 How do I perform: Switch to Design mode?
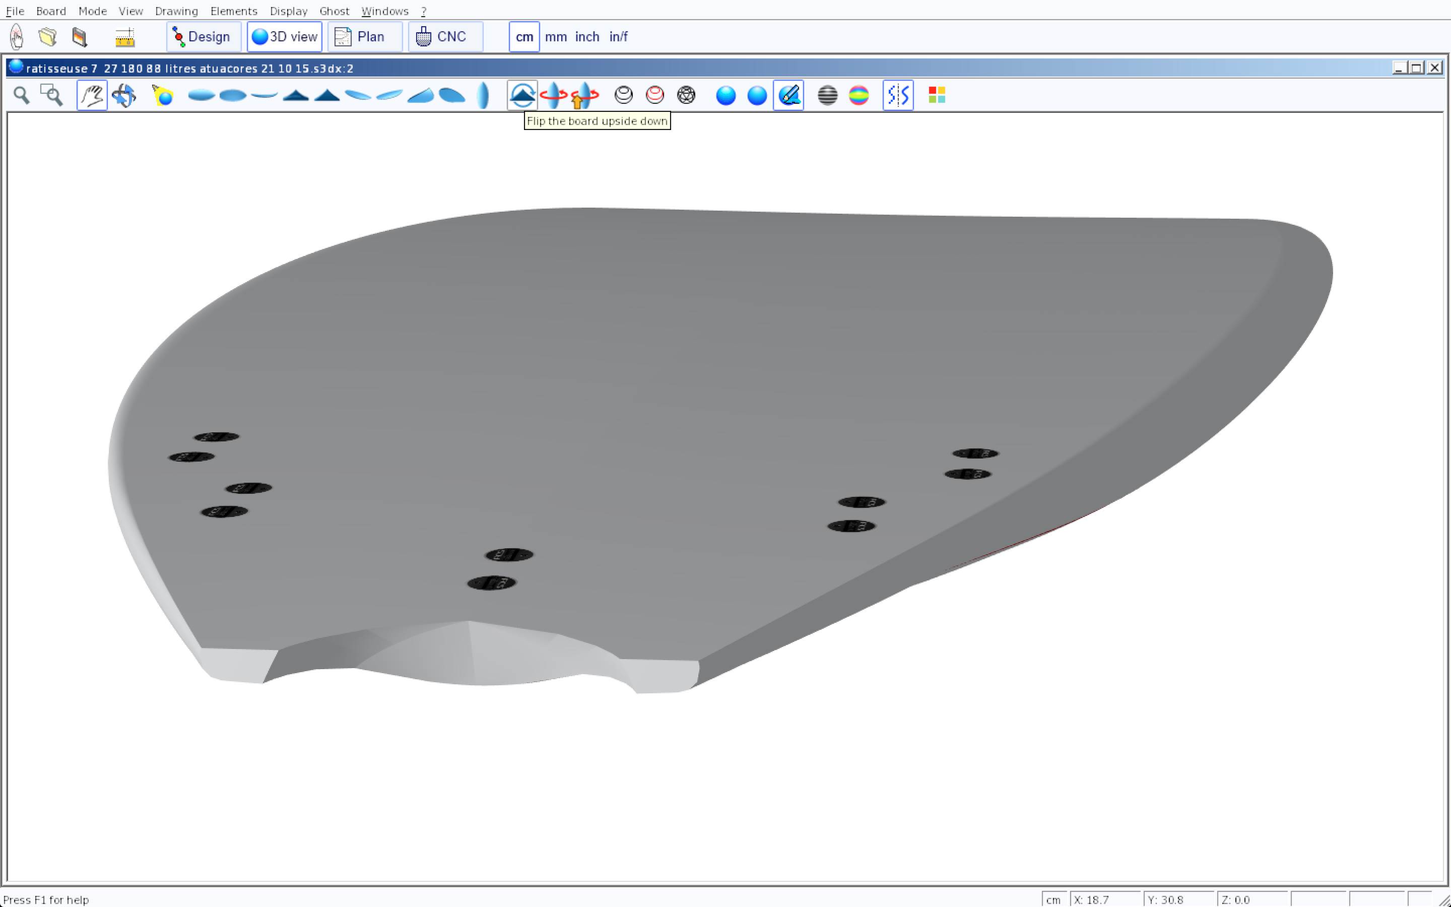pos(203,37)
